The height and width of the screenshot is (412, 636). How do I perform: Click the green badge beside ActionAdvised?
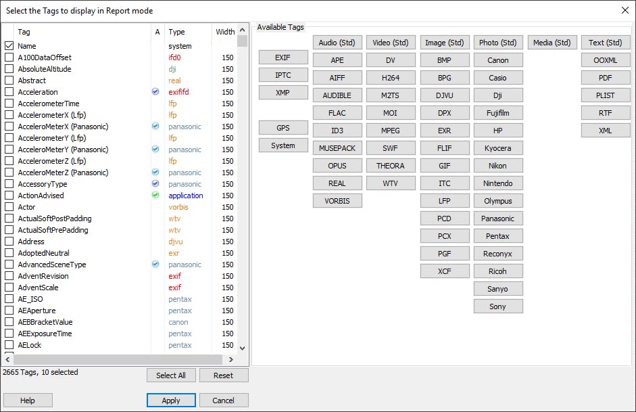(x=156, y=196)
